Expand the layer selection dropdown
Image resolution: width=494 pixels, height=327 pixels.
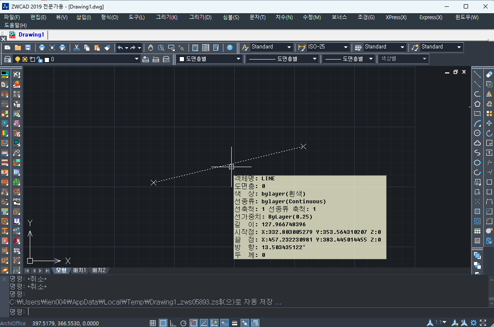pos(137,59)
